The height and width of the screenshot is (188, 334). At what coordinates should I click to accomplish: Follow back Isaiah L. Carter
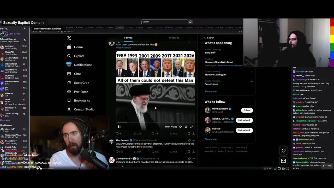[x=244, y=120]
